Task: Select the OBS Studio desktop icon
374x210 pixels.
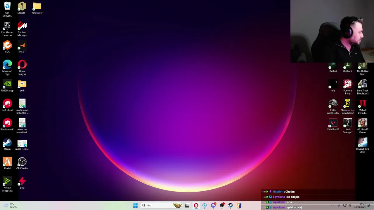Action: (22, 163)
